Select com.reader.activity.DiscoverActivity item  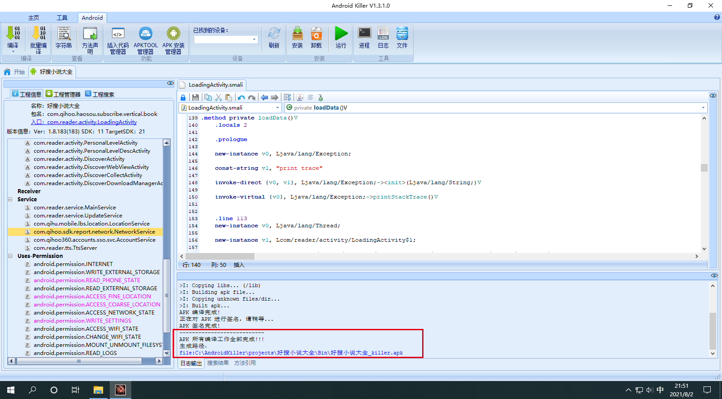[x=79, y=159]
